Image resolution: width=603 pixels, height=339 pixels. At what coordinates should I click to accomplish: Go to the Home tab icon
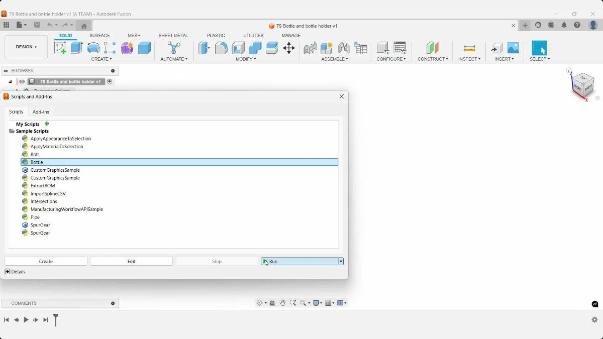(x=84, y=26)
